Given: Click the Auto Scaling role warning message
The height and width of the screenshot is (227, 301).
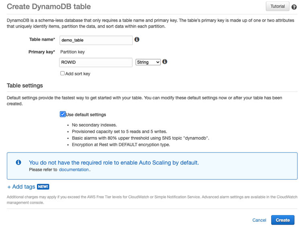Looking at the screenshot, I should pyautogui.click(x=114, y=163).
